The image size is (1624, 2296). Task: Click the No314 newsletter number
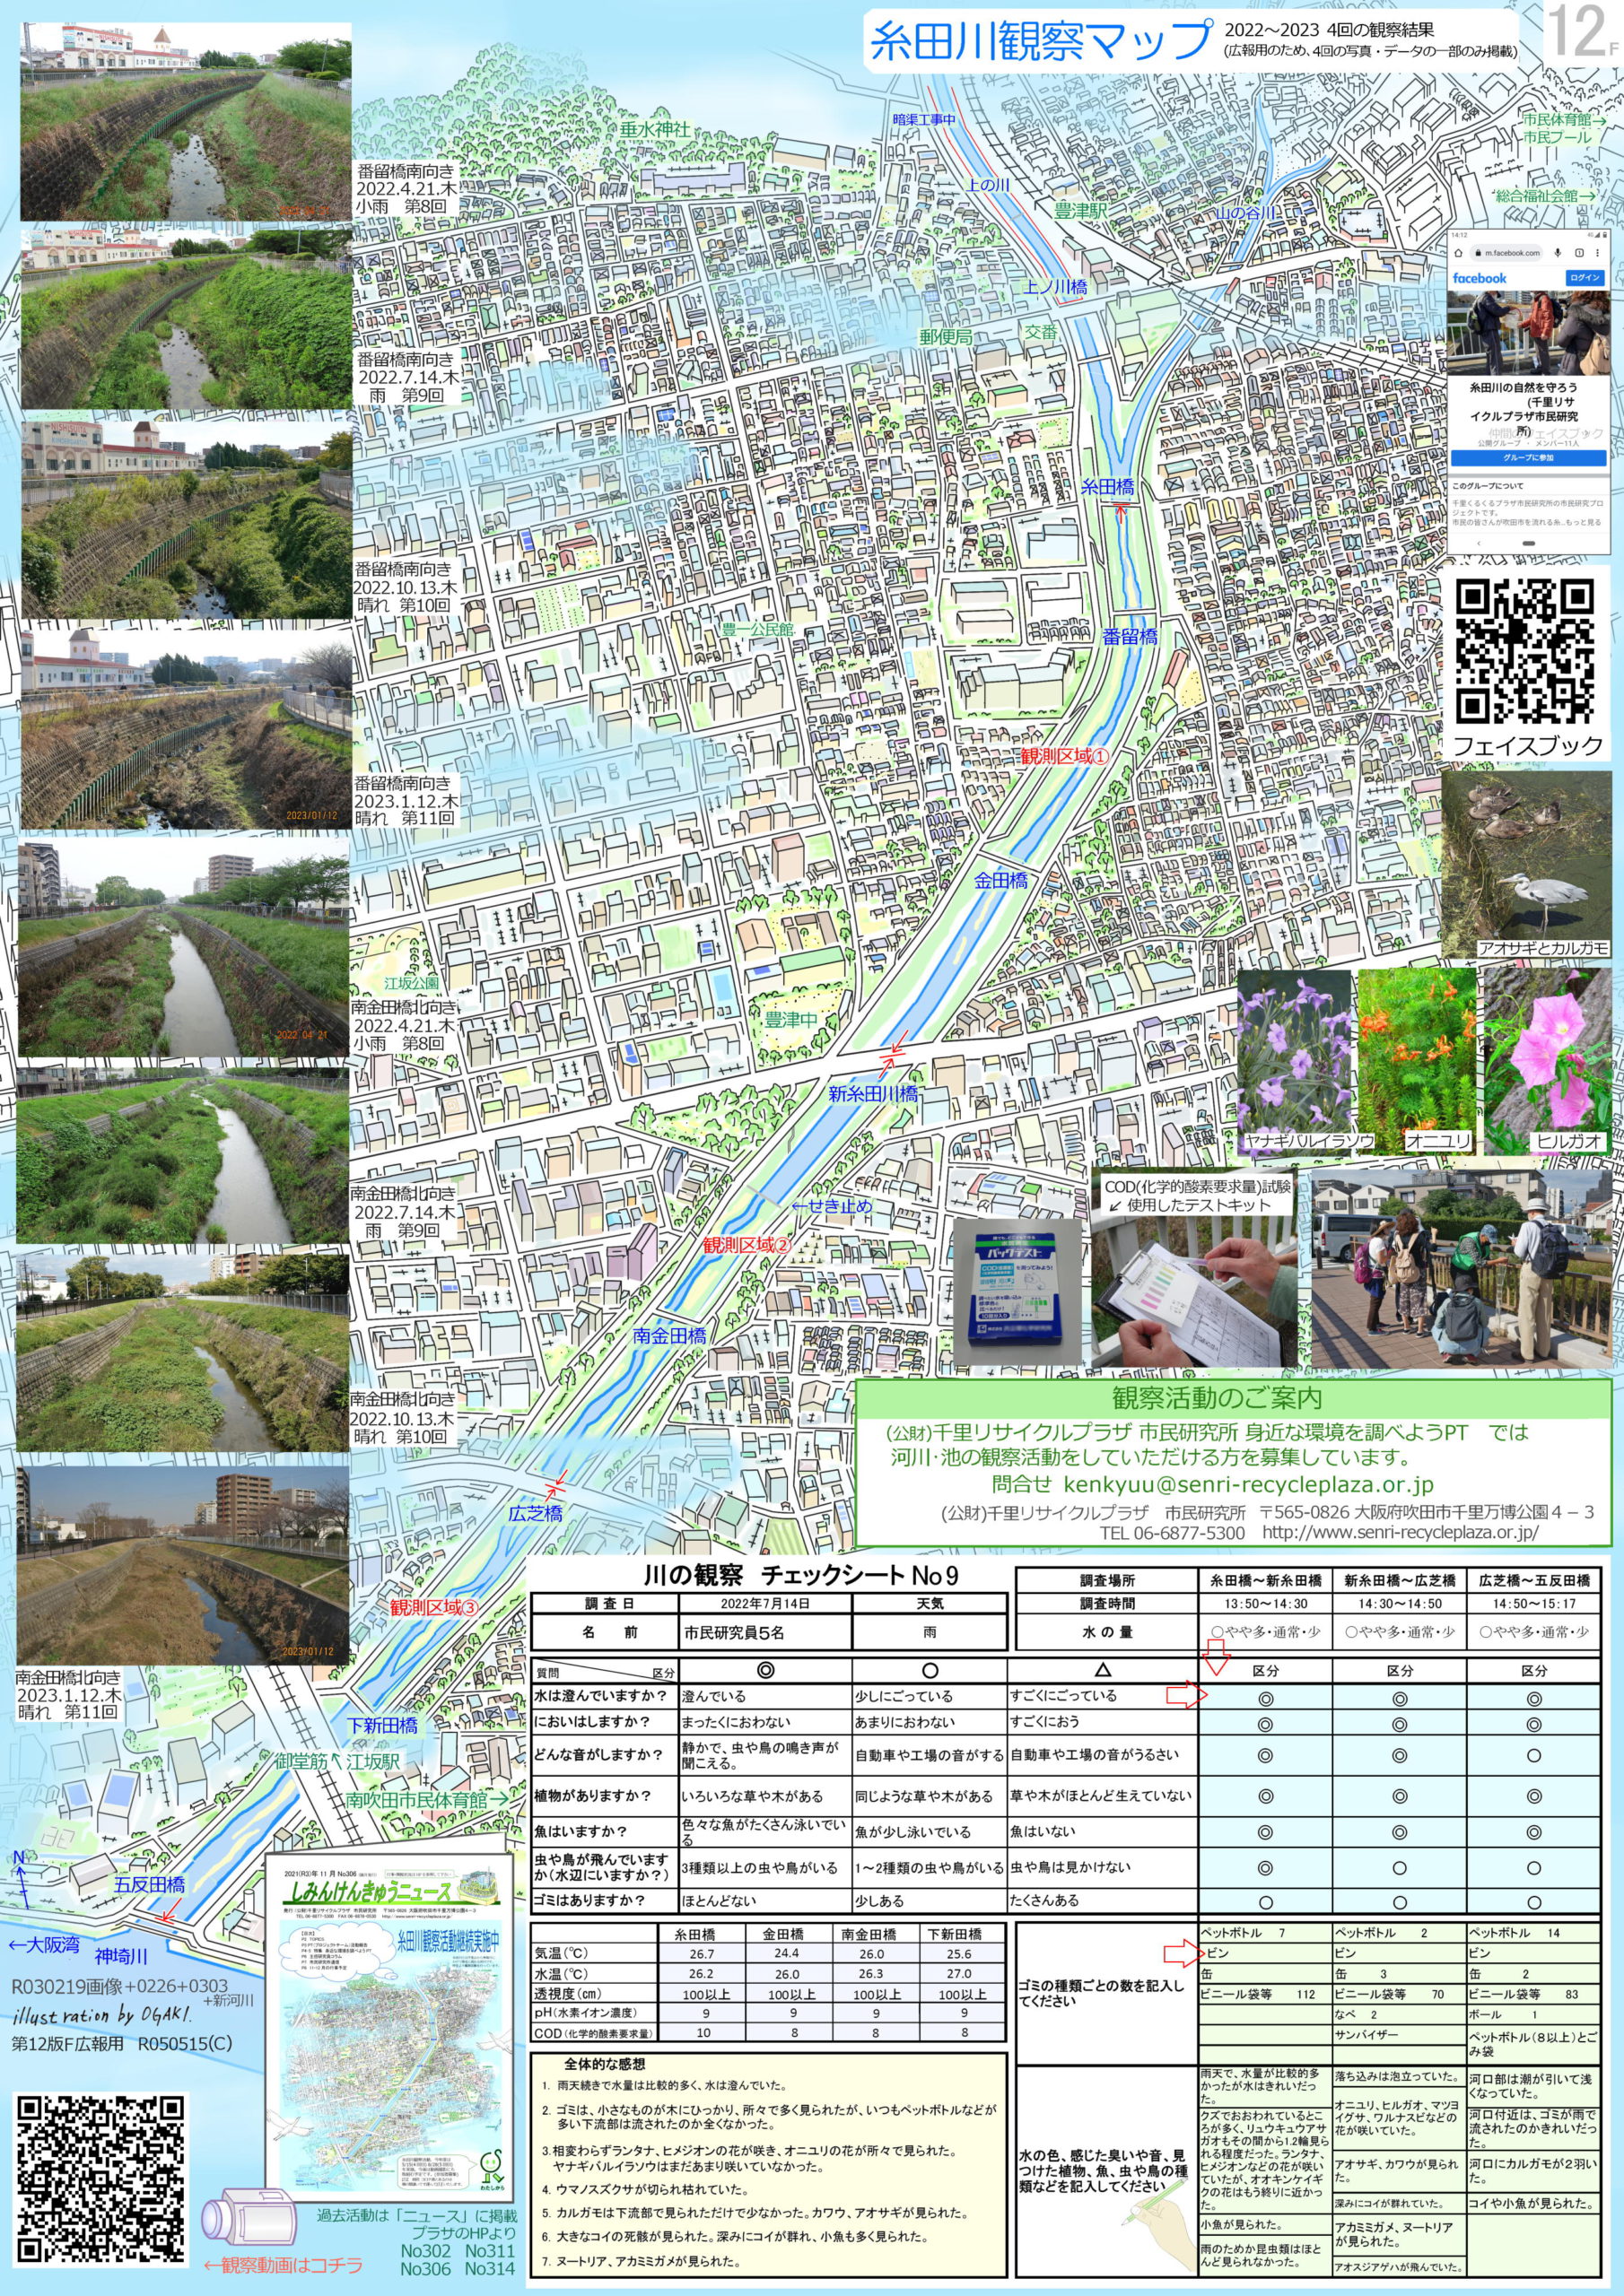[x=489, y=2269]
